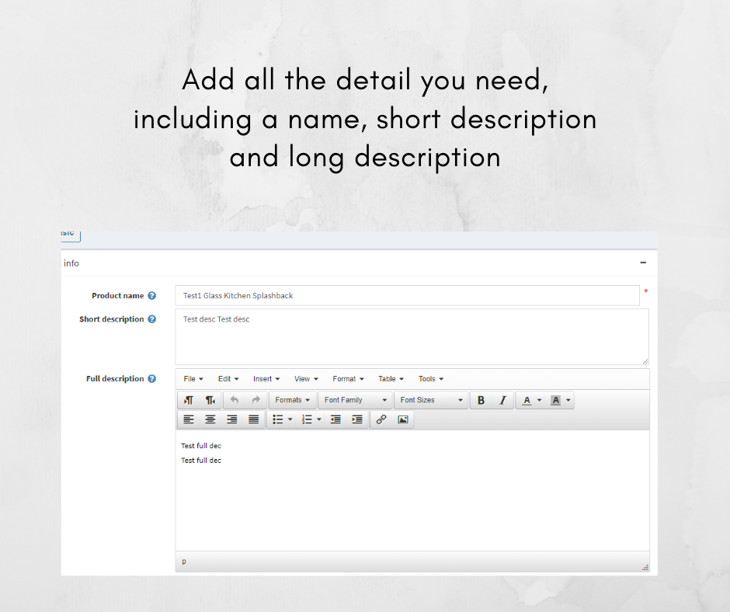The width and height of the screenshot is (730, 612).
Task: Open text color picker arrow
Action: point(540,401)
